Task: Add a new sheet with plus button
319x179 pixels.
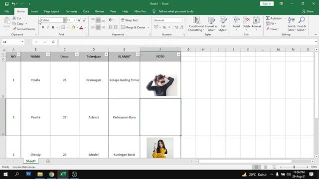Action: point(48,161)
